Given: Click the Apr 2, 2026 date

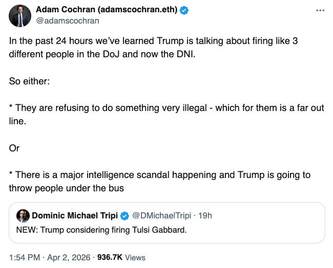Looking at the screenshot, I should [x=70, y=257].
